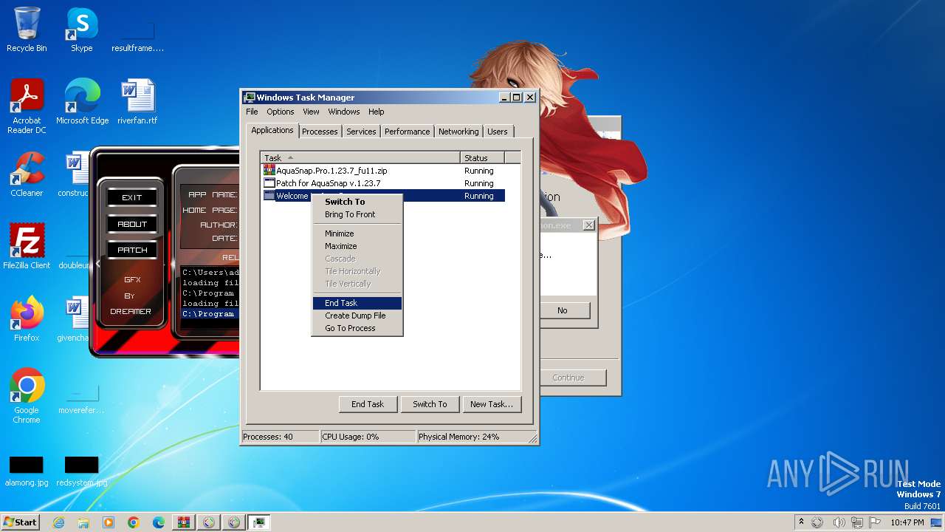Click PATCH in the patch window
The image size is (945, 532).
coord(132,250)
